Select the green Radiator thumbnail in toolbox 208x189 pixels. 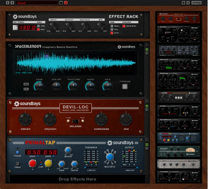(x=178, y=151)
